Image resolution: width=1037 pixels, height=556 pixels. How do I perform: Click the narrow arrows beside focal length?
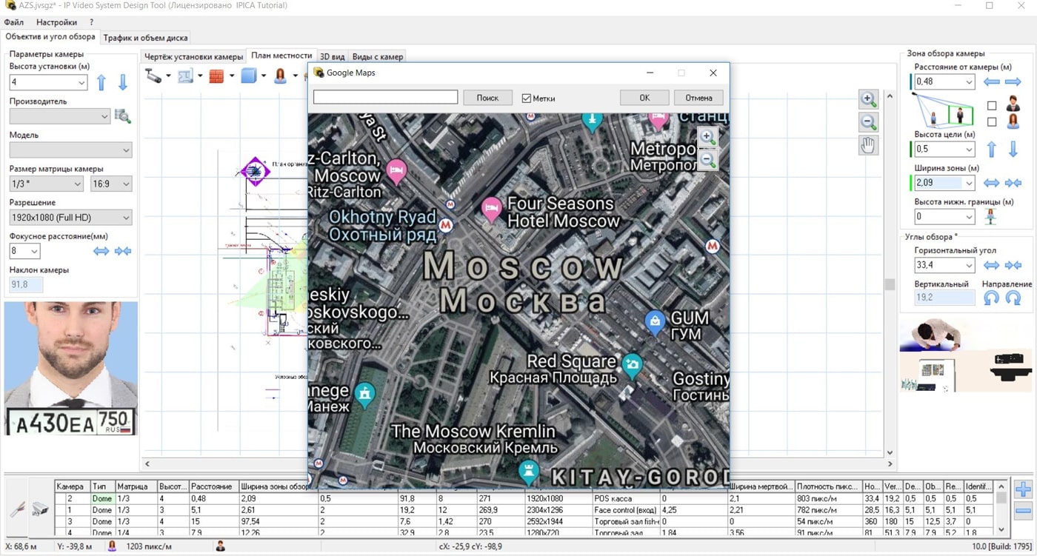pyautogui.click(x=123, y=251)
